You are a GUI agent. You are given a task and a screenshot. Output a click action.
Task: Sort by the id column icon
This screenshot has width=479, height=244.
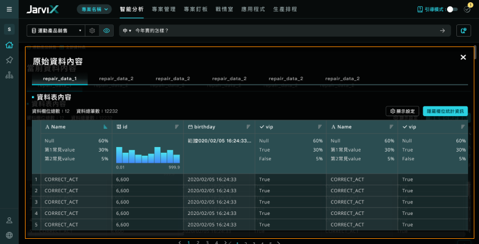(x=177, y=127)
